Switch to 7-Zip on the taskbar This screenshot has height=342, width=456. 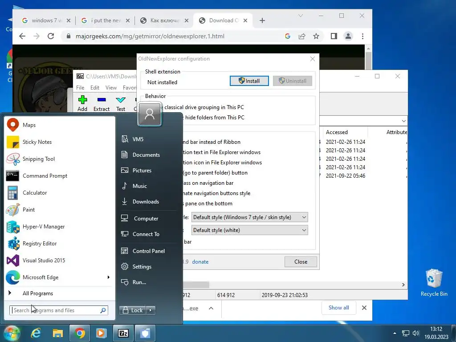pos(123,333)
